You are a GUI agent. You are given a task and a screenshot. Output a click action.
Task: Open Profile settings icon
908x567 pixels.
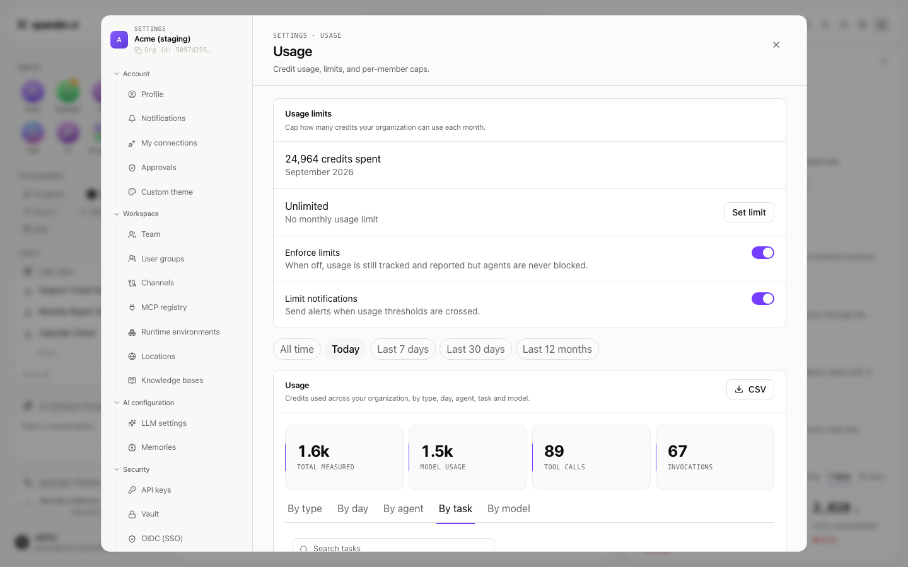[x=132, y=94]
